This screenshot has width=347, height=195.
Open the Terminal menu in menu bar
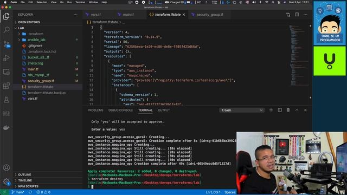(x=80, y=2)
